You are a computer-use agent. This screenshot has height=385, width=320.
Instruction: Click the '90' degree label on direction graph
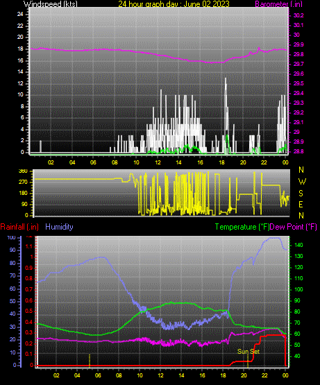24,204
